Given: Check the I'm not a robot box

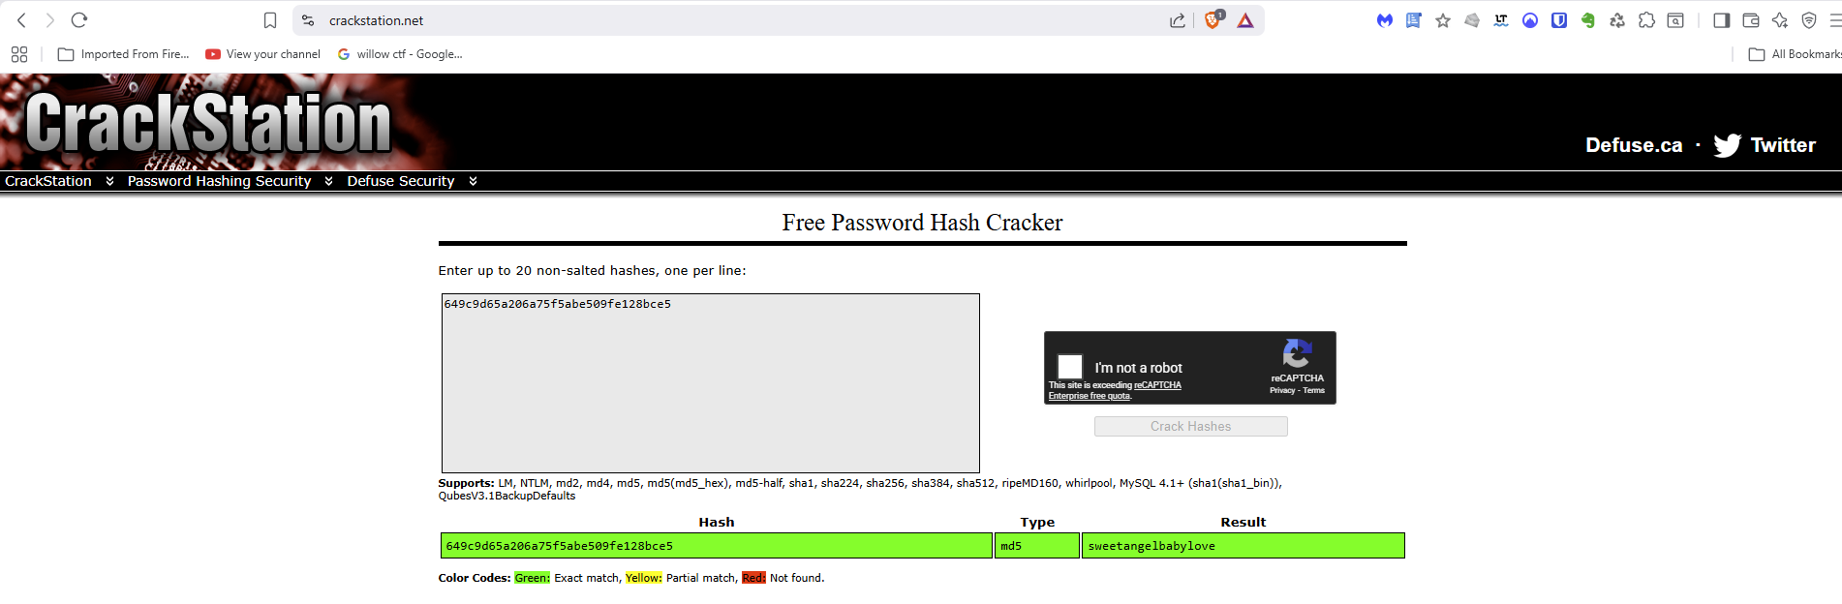Looking at the screenshot, I should pyautogui.click(x=1070, y=367).
